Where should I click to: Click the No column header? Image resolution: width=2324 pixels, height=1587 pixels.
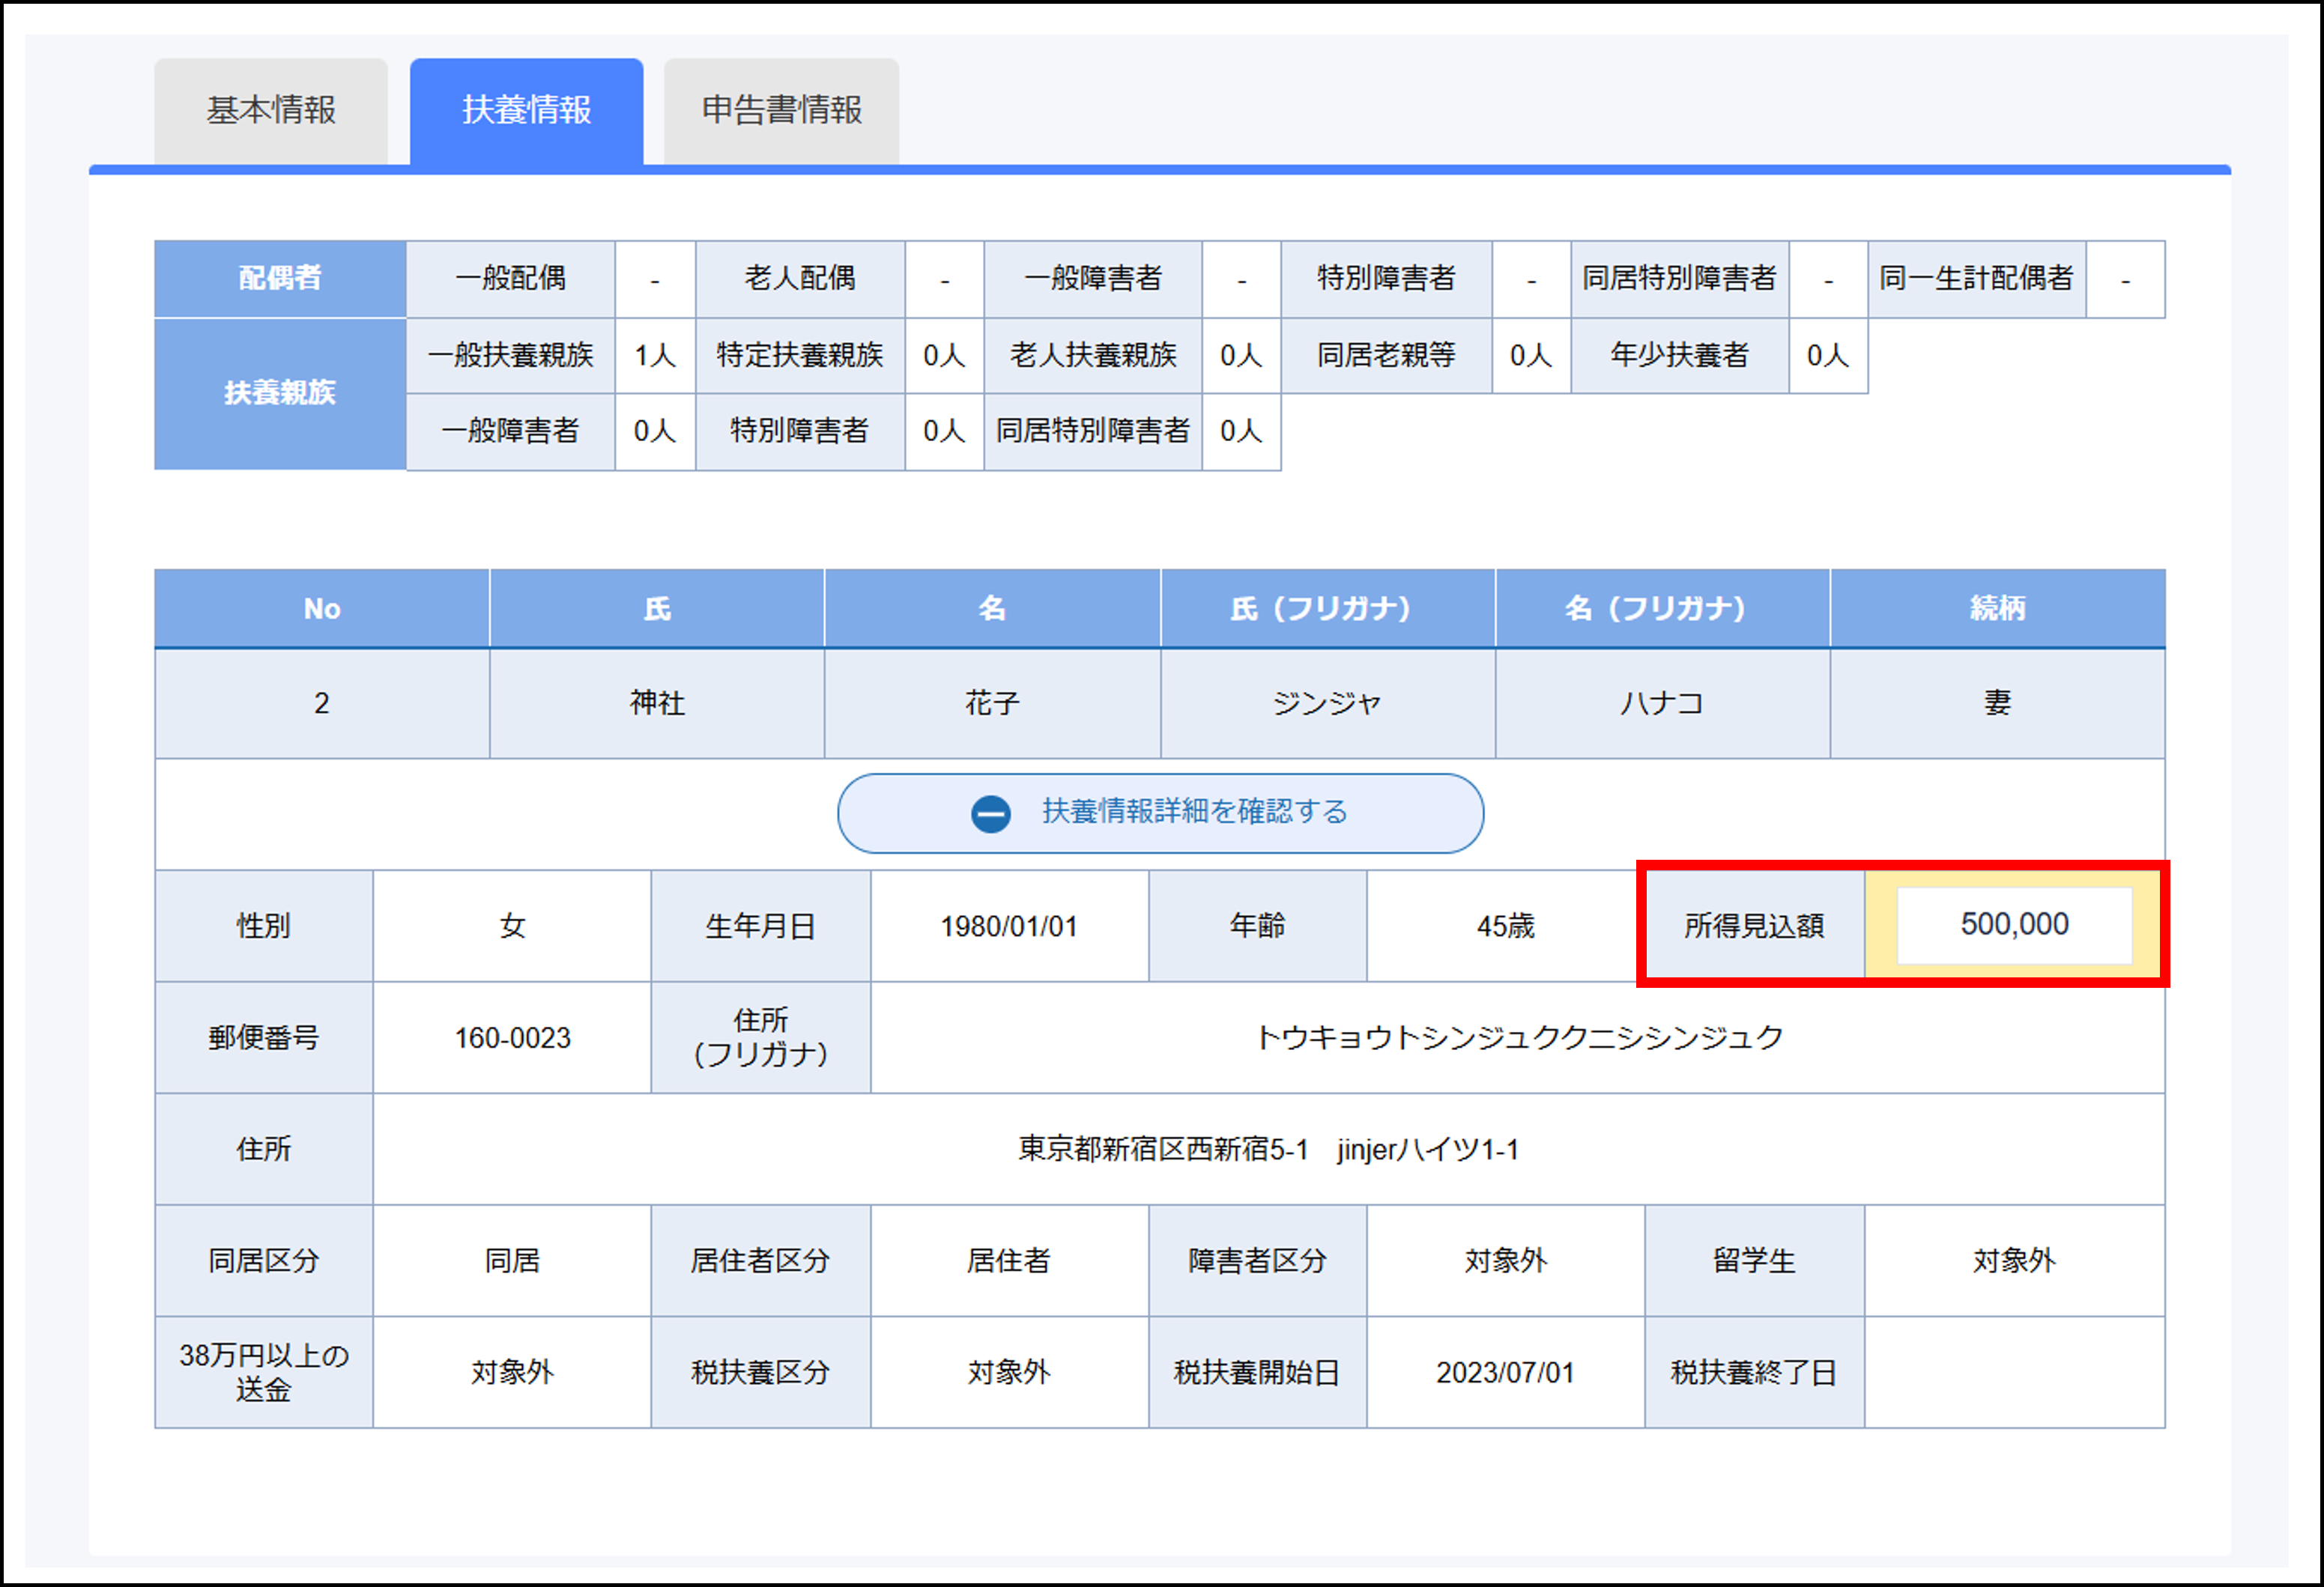pyautogui.click(x=322, y=607)
